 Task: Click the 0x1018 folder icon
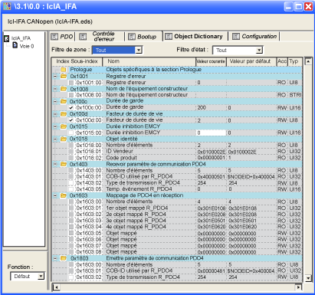(x=64, y=139)
